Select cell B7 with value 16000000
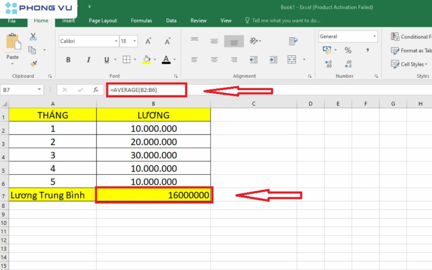Viewport: 432px width, 270px height. click(154, 195)
